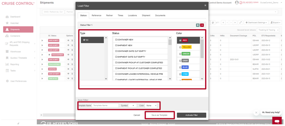Click the User Preferences gear icon
Image resolution: width=285 pixels, height=126 pixels.
point(7,81)
